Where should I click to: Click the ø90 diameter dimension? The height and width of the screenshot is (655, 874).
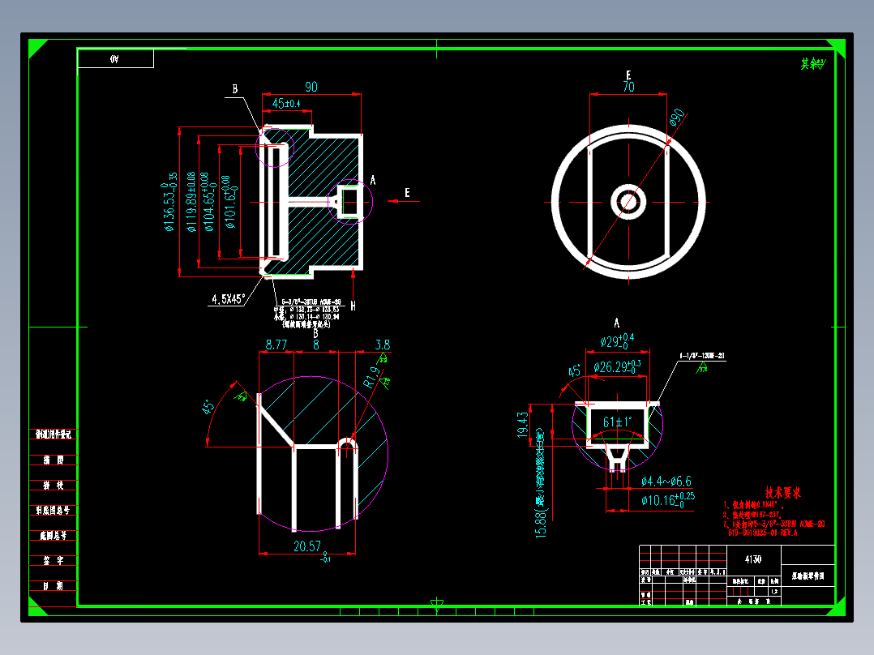[677, 117]
